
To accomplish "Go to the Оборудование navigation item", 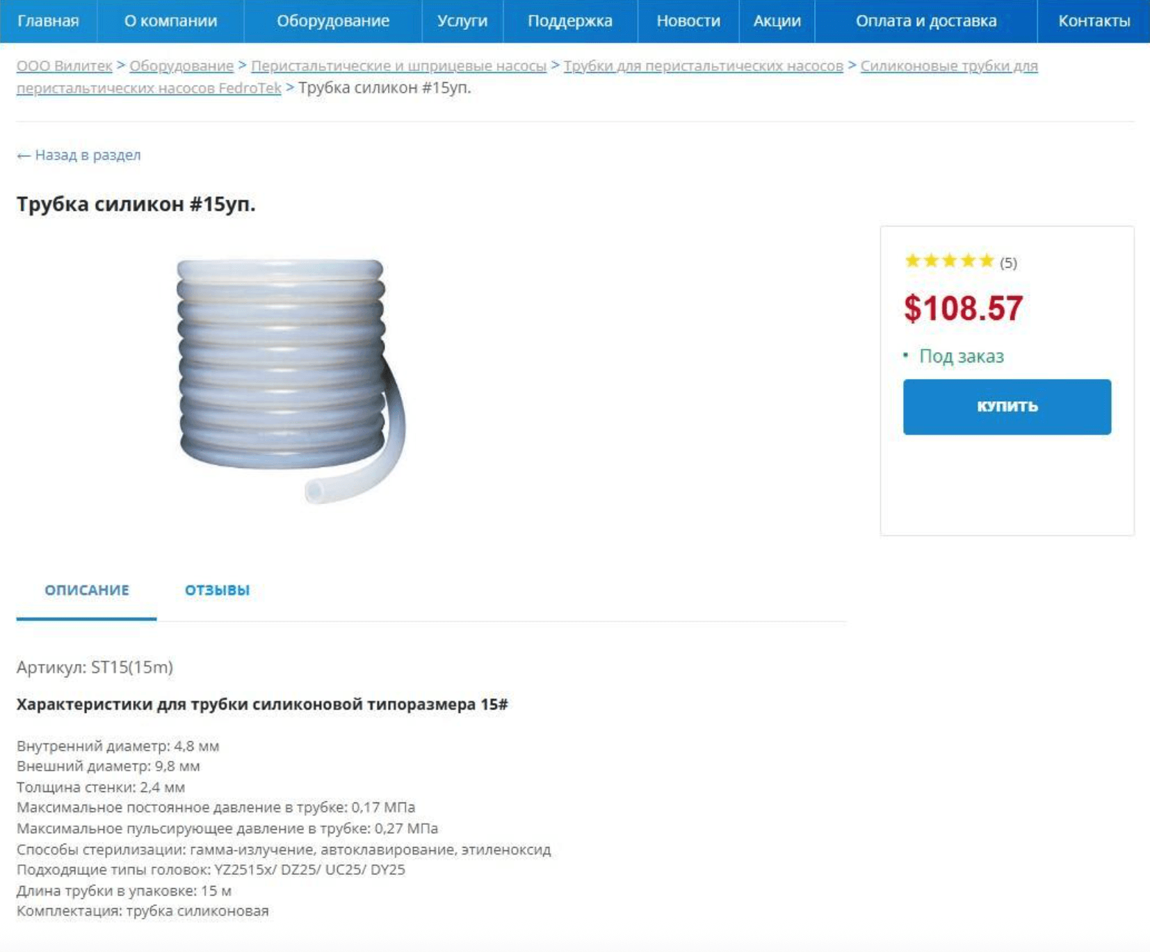I will (x=333, y=21).
